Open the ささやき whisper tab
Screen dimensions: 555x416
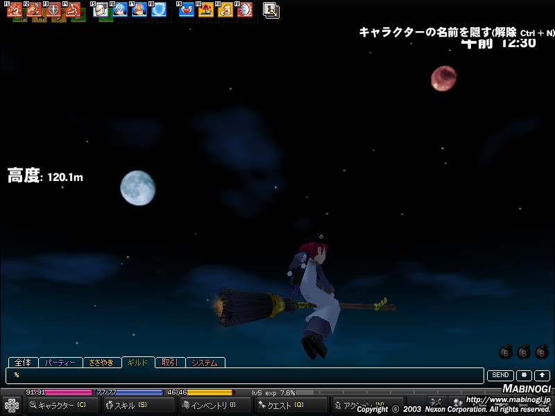tap(101, 362)
